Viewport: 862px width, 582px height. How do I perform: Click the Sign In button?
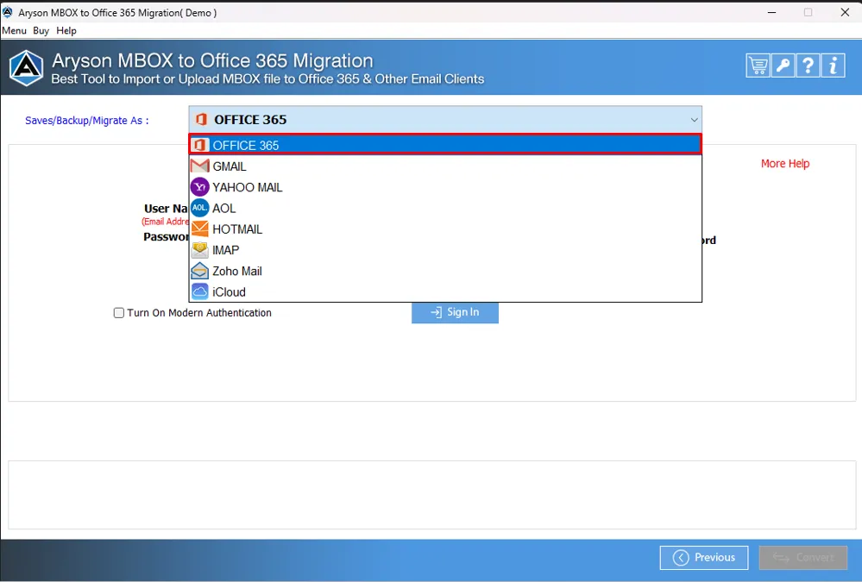click(x=455, y=312)
